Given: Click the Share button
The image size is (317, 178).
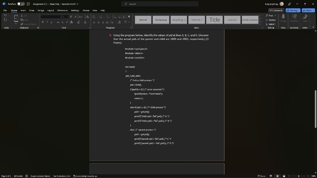Looking at the screenshot, I should point(308,10).
